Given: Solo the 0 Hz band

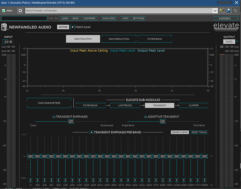Looking at the screenshot, I should pyautogui.click(x=31, y=180).
